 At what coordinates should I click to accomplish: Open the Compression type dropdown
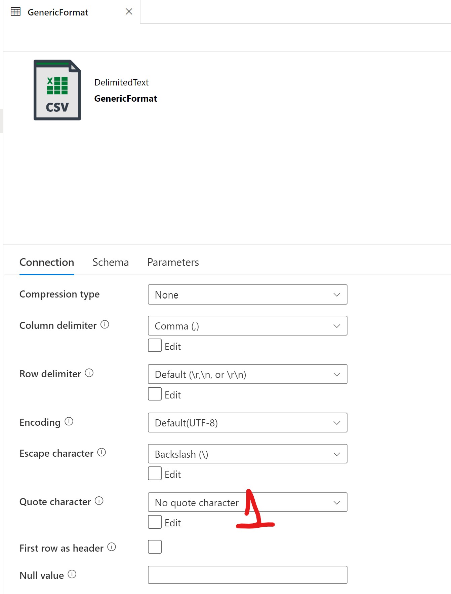click(x=247, y=295)
